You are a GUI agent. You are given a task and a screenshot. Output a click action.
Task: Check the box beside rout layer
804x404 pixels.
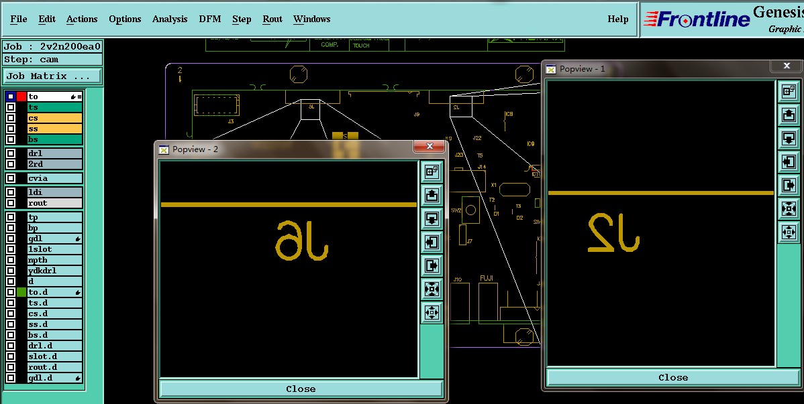(x=11, y=203)
